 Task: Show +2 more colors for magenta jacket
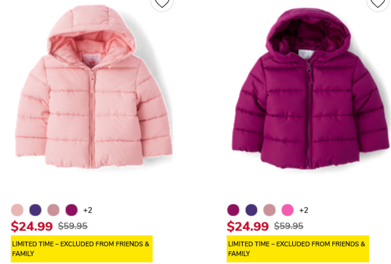click(x=304, y=210)
